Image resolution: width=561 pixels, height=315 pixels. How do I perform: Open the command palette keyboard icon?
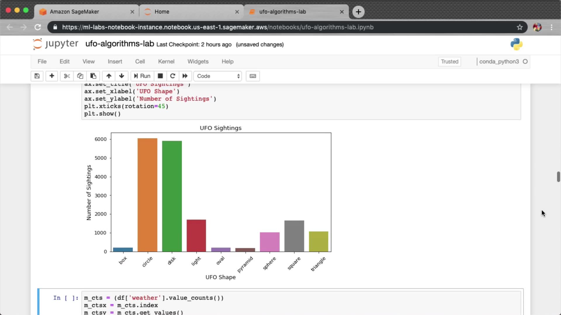(x=253, y=76)
